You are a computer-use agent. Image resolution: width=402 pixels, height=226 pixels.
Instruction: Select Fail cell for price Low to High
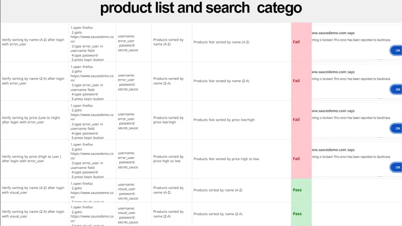coord(296,120)
